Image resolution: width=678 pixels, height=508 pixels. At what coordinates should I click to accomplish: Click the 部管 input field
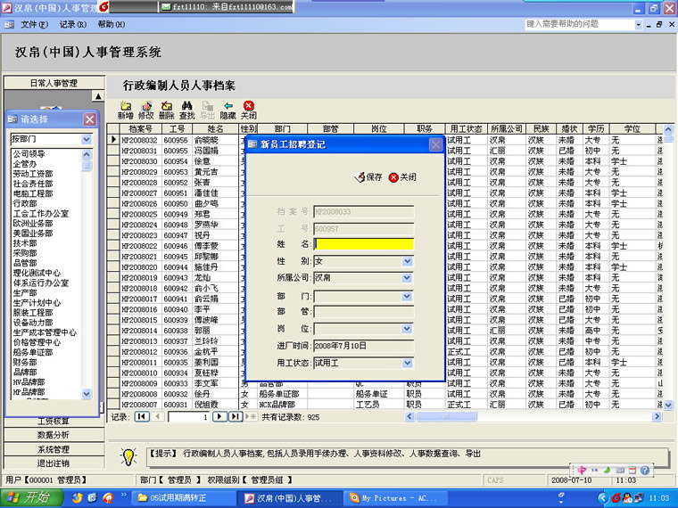point(364,312)
